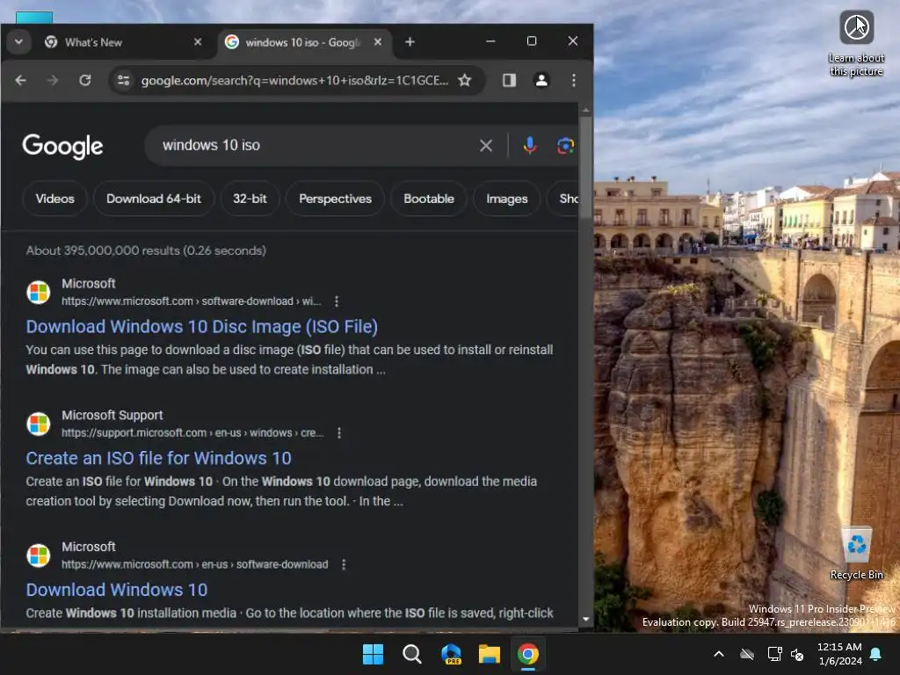The image size is (900, 675).
Task: Open Chrome profile menu
Action: click(x=541, y=80)
